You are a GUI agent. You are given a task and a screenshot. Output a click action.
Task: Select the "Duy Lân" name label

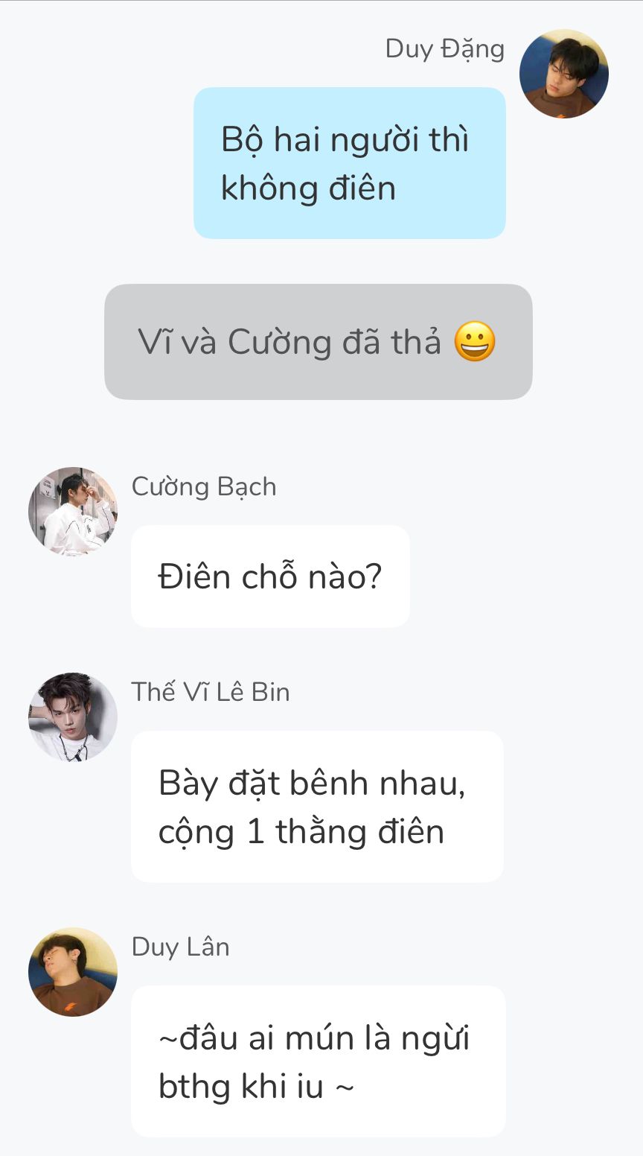pyautogui.click(x=181, y=947)
